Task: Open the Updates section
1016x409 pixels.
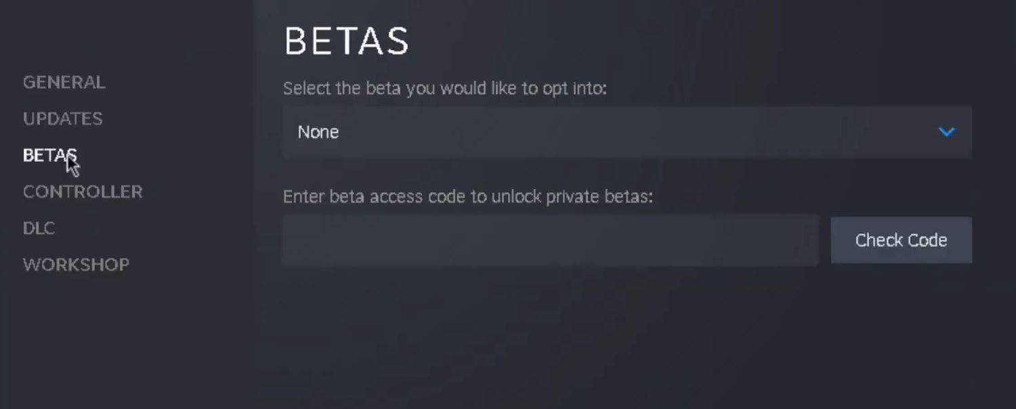Action: pos(63,119)
